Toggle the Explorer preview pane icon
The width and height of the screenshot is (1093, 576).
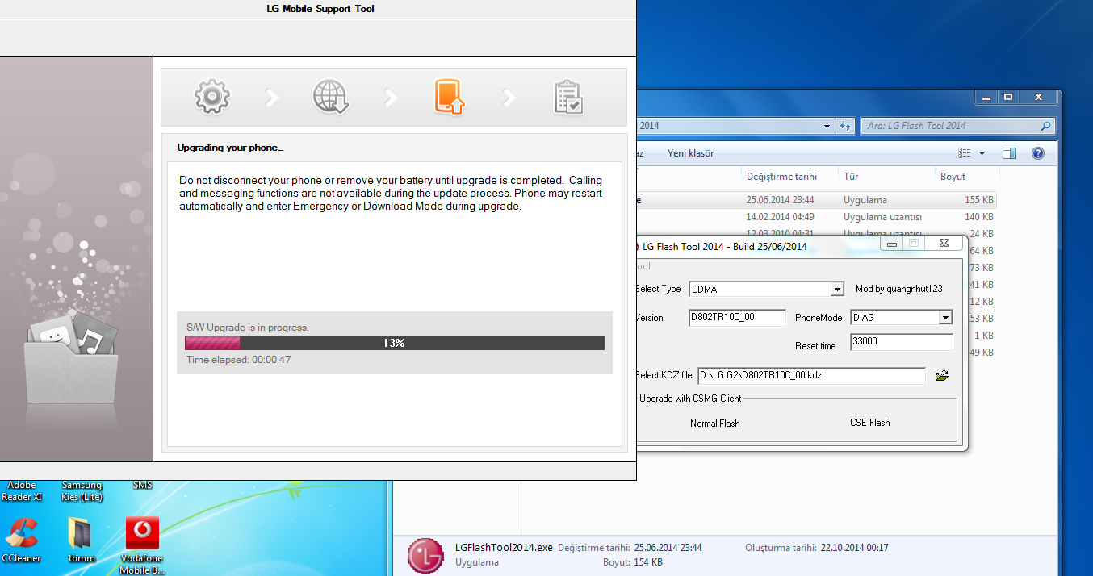(x=1009, y=153)
